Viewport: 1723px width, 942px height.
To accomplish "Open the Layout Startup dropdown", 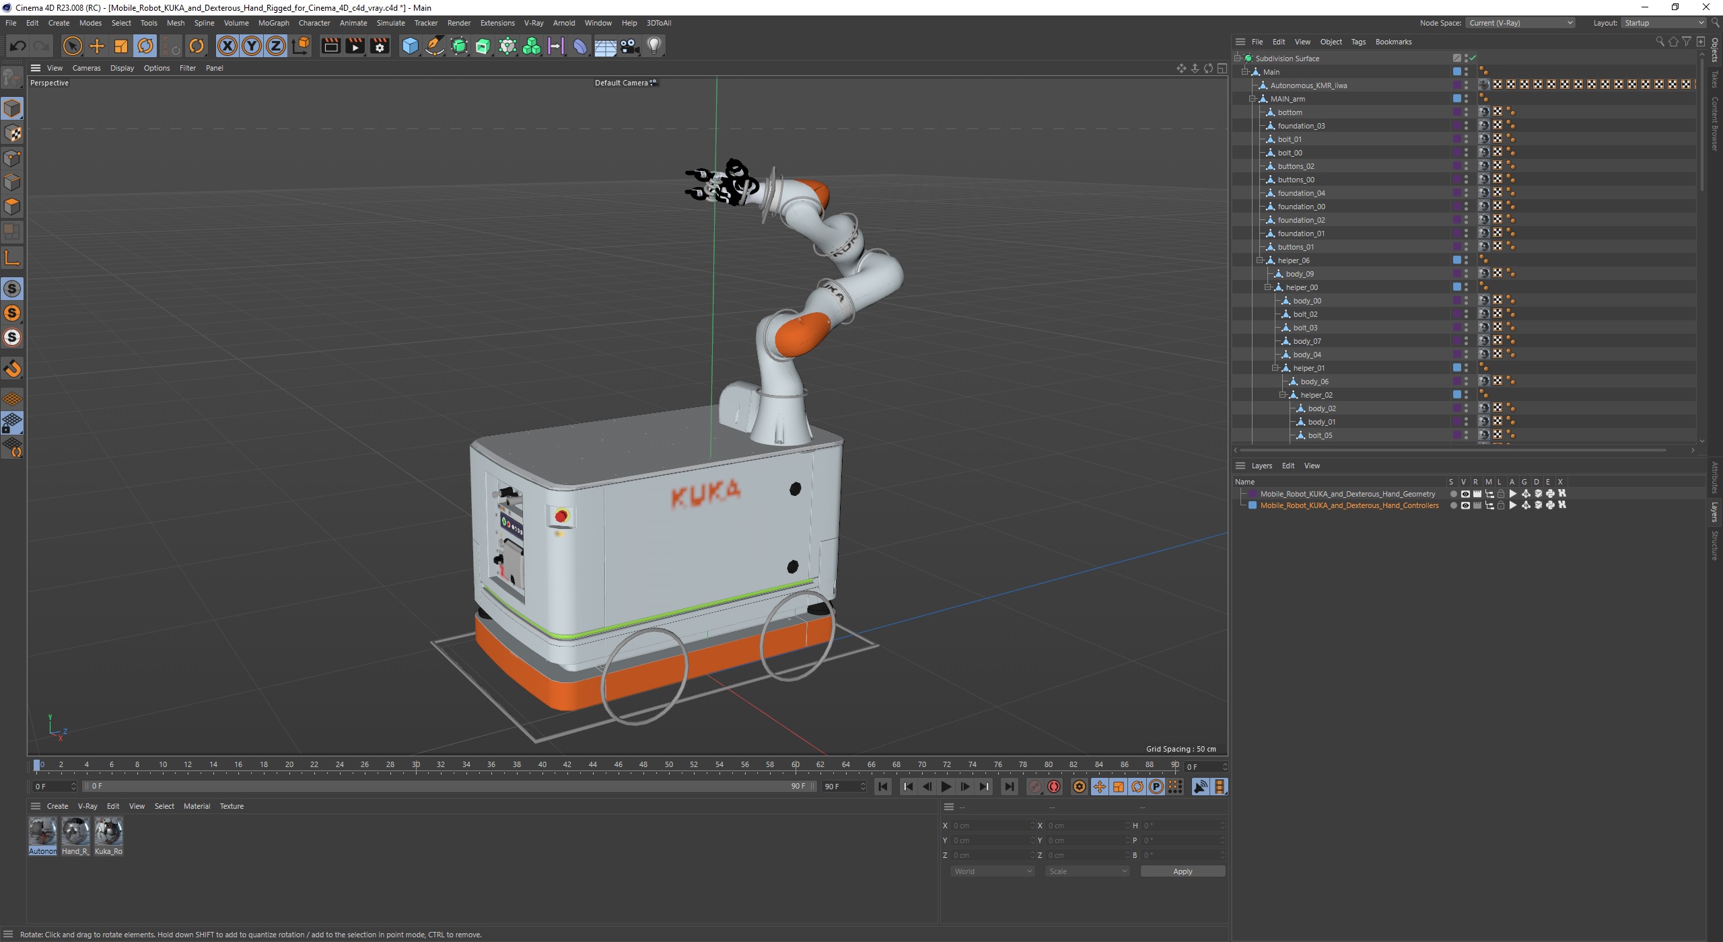I will [x=1662, y=23].
